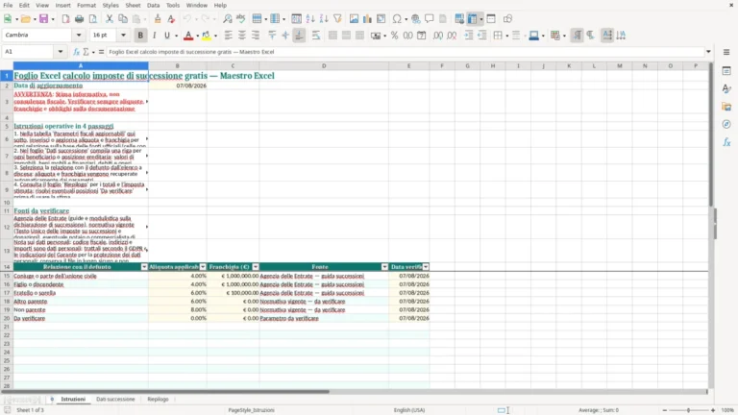Open Find and Replace icon
The width and height of the screenshot is (738, 415).
click(228, 19)
